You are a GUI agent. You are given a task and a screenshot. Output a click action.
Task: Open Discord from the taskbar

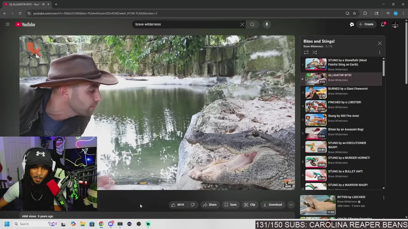coord(111,224)
